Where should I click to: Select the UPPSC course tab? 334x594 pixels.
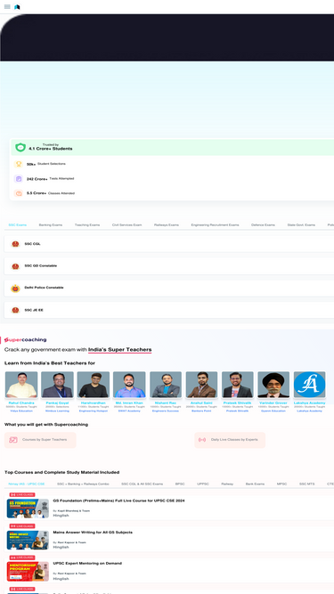pyautogui.click(x=202, y=484)
